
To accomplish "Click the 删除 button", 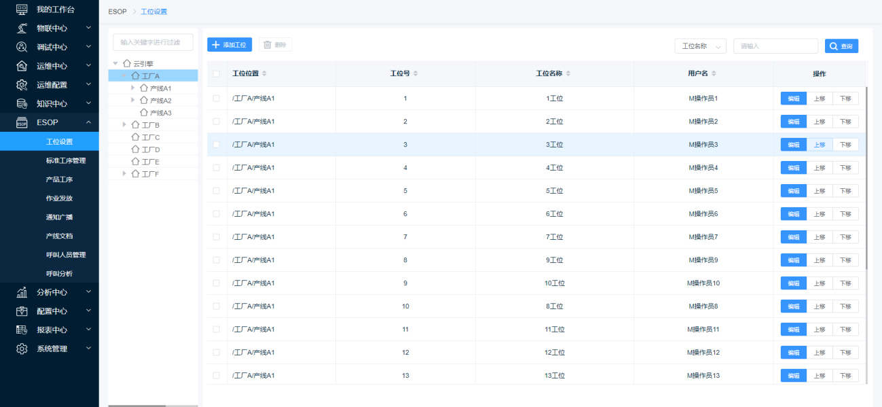I will click(x=275, y=44).
